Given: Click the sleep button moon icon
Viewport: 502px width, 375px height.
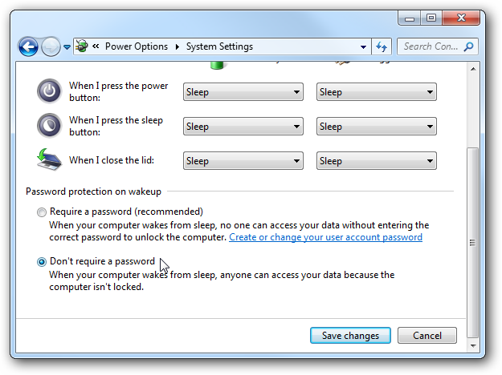Looking at the screenshot, I should point(48,126).
